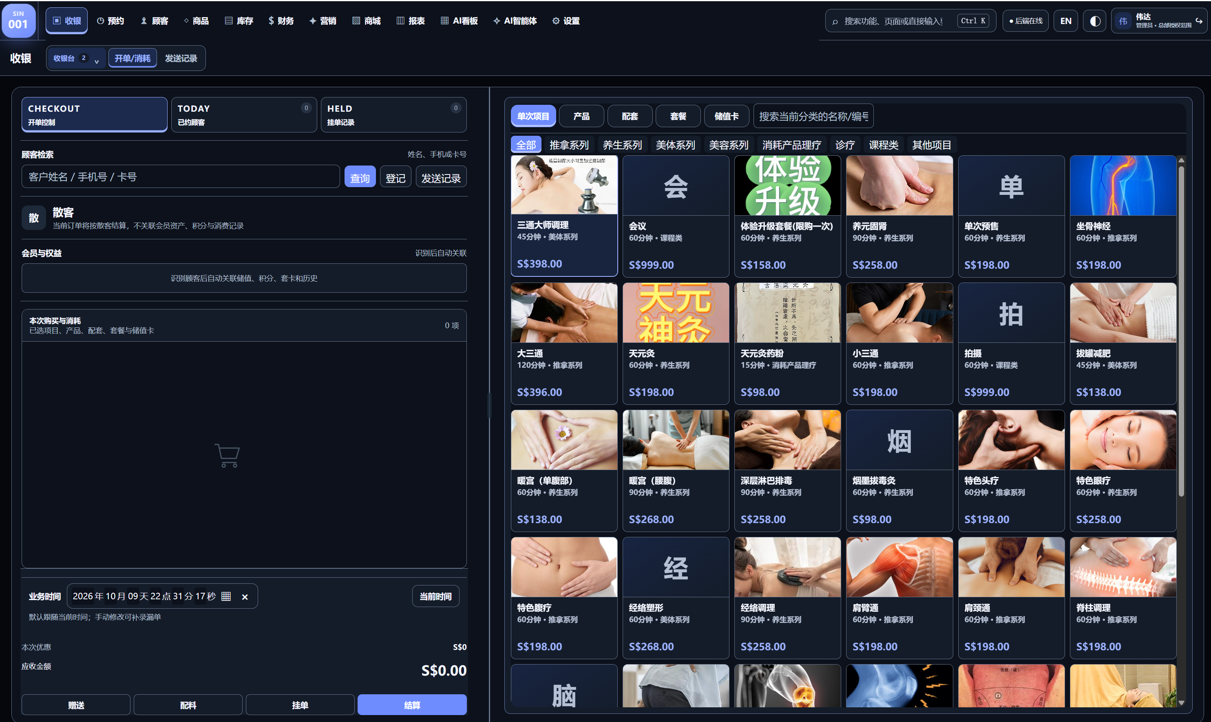Go to the 商品 products menu
The height and width of the screenshot is (722, 1211).
[x=196, y=21]
